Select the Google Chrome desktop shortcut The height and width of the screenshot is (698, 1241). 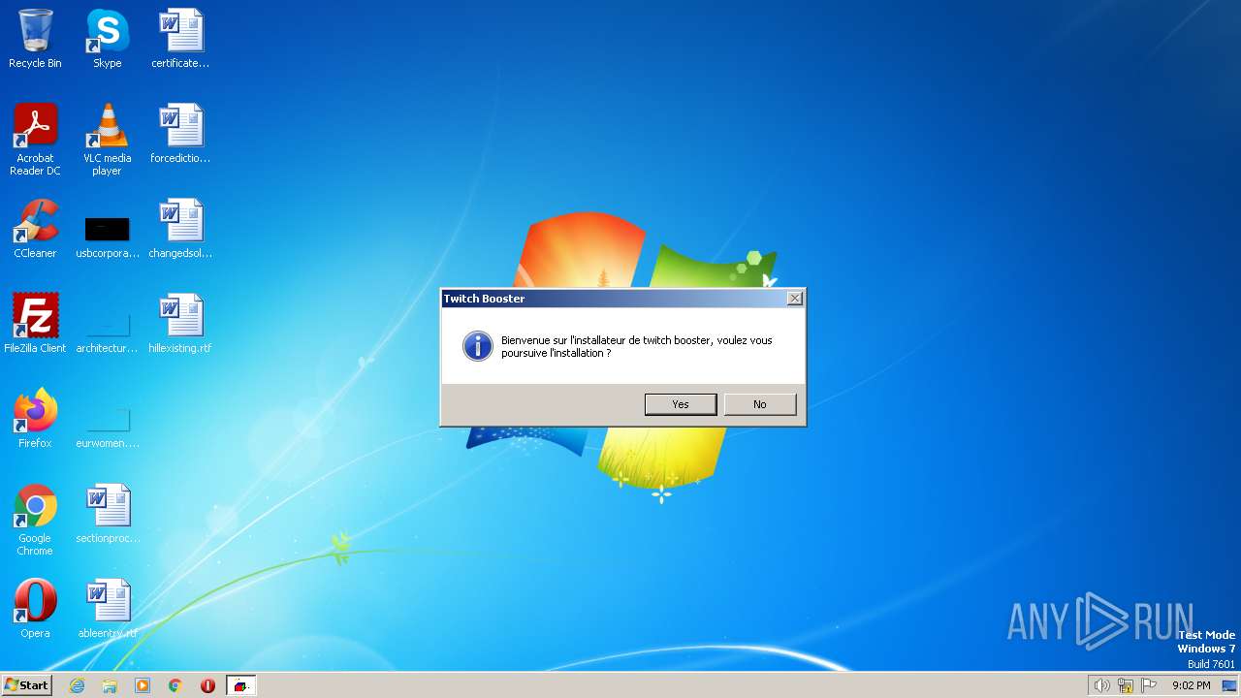coord(35,520)
